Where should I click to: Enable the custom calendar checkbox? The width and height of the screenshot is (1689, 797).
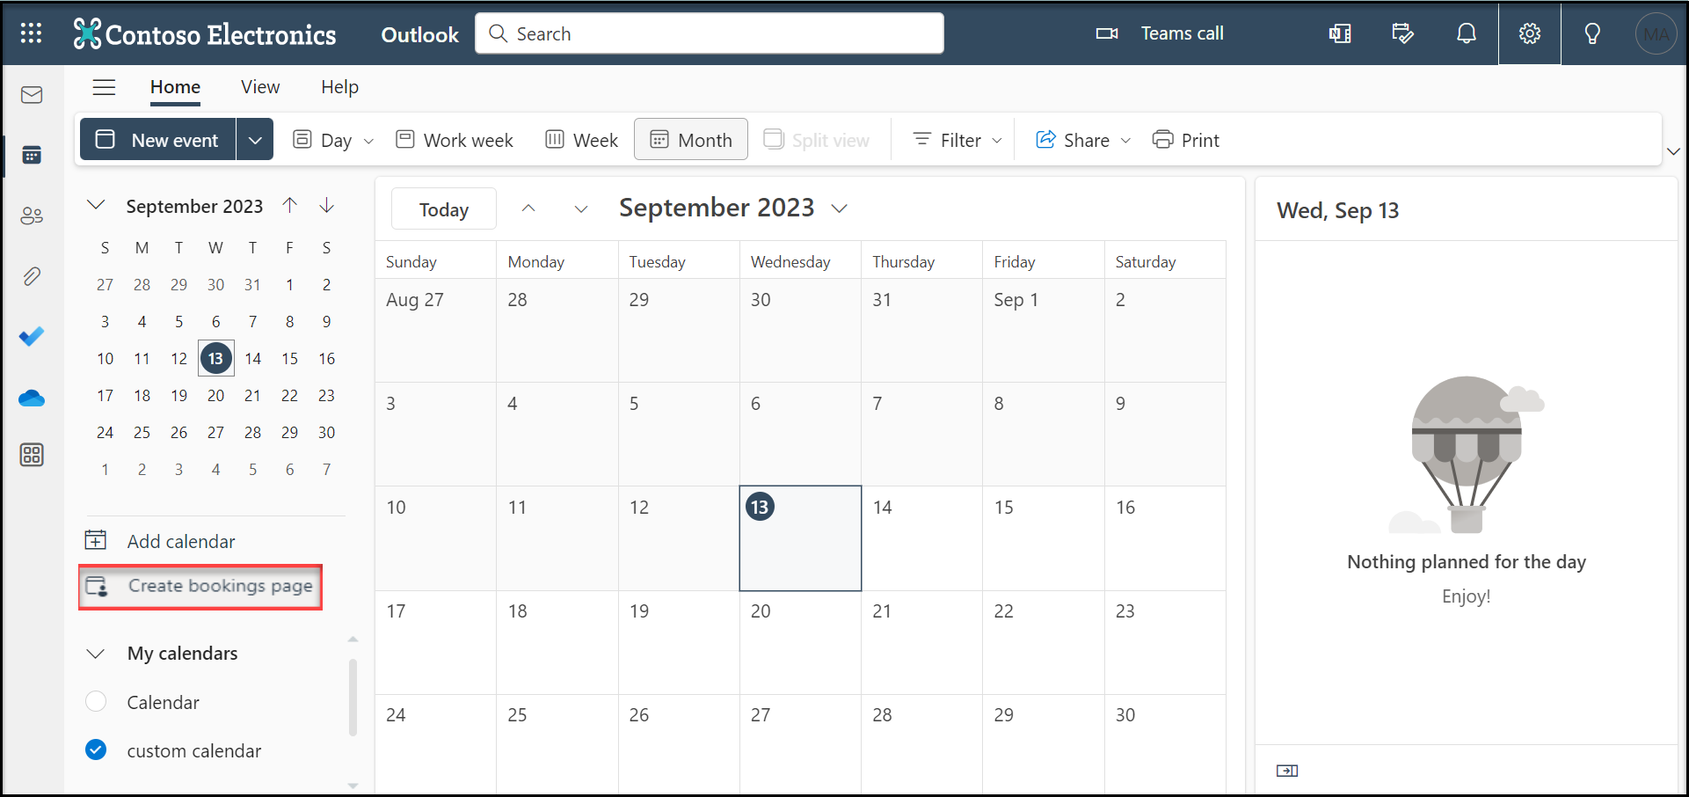pyautogui.click(x=96, y=749)
